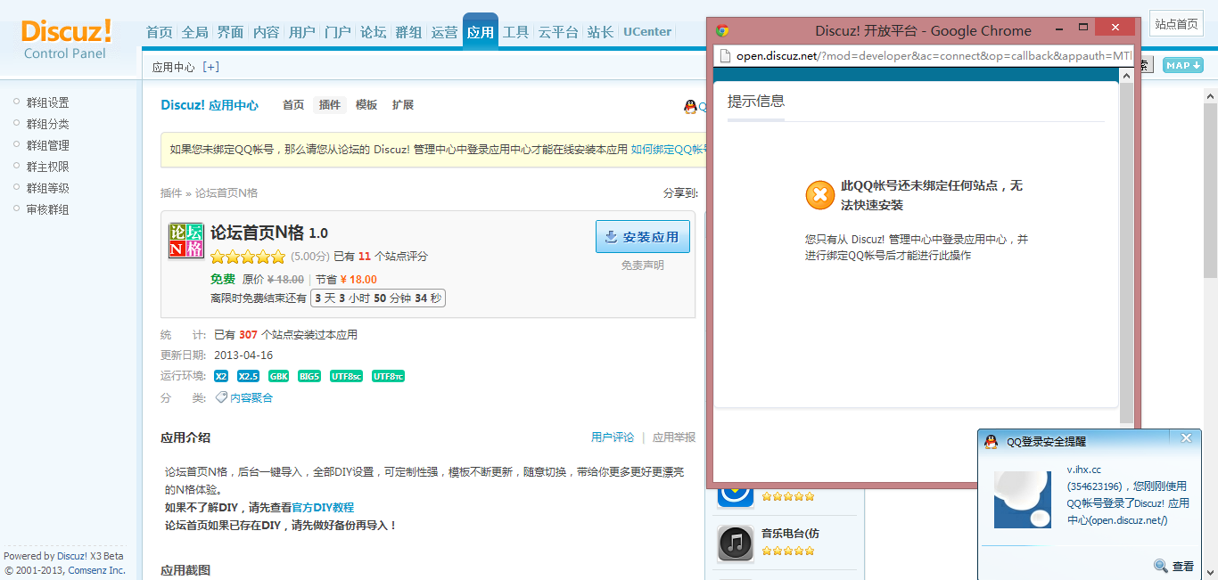
Task: Expand the [+] next to 应用中心
Action: click(x=210, y=67)
